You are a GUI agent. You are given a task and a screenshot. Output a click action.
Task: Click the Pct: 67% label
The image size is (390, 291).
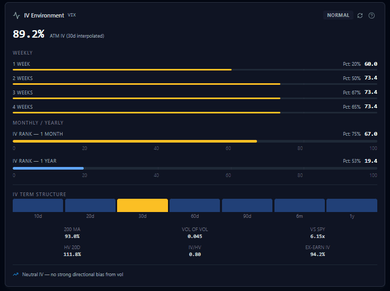click(x=352, y=93)
